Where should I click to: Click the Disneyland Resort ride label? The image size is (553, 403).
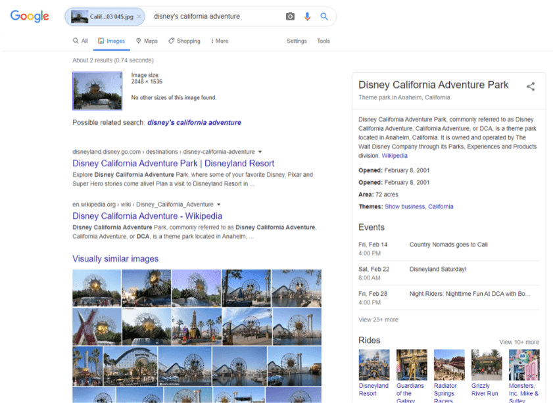(373, 390)
